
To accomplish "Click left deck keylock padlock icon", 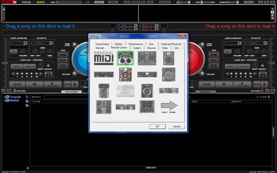I will [15, 91].
